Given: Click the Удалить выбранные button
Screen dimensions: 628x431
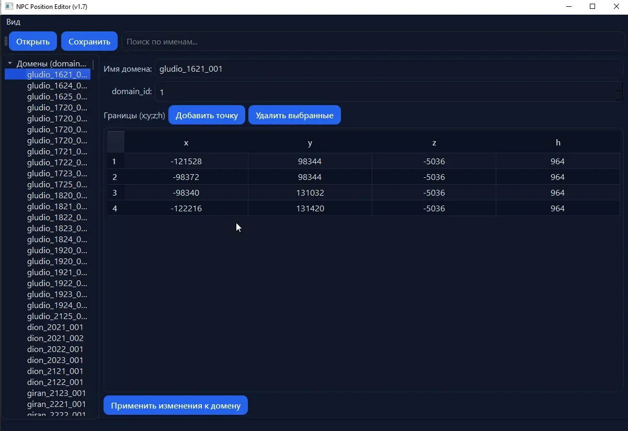Looking at the screenshot, I should [x=294, y=115].
